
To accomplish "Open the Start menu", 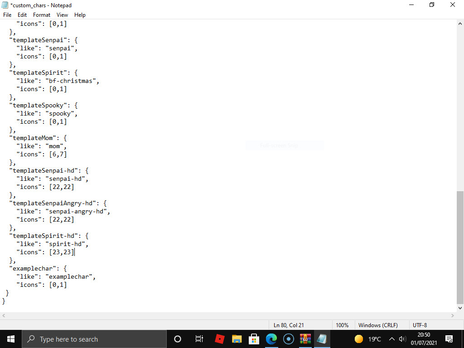I will [x=10, y=339].
